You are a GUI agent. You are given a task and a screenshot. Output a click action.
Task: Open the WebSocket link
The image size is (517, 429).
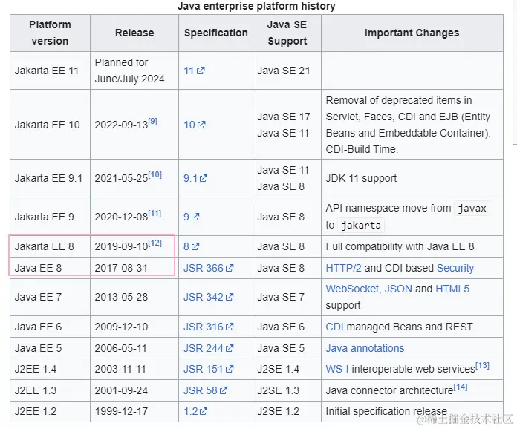click(354, 289)
